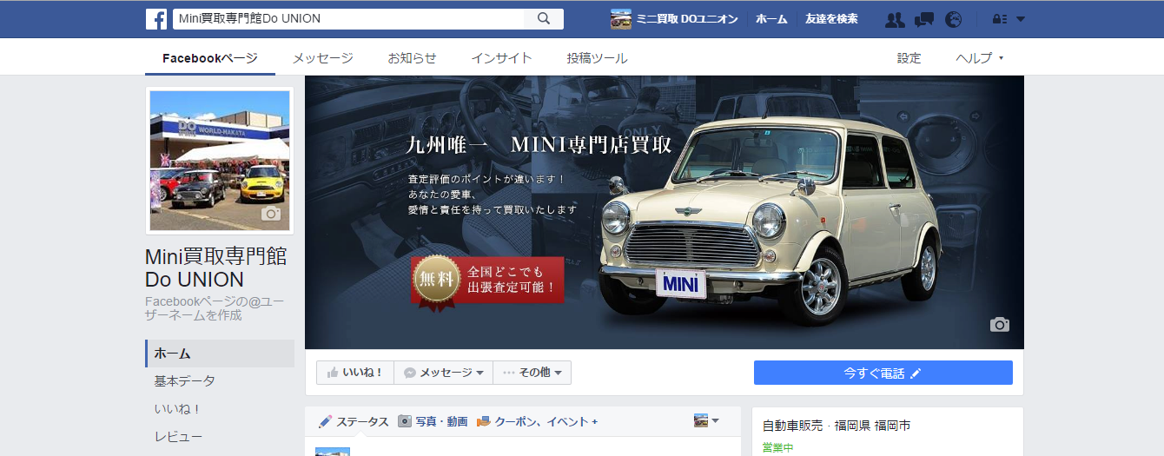Click the 写真・動画 composer option
1164x456 pixels.
433,421
